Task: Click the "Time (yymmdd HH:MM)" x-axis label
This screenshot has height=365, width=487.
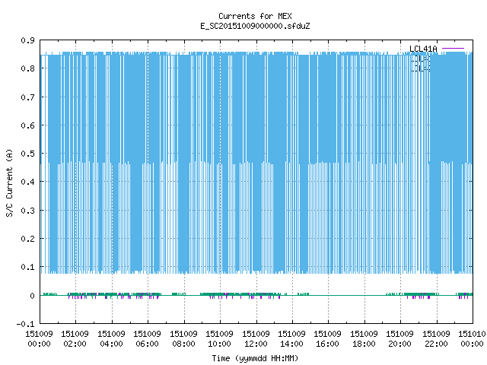Action: point(255,358)
